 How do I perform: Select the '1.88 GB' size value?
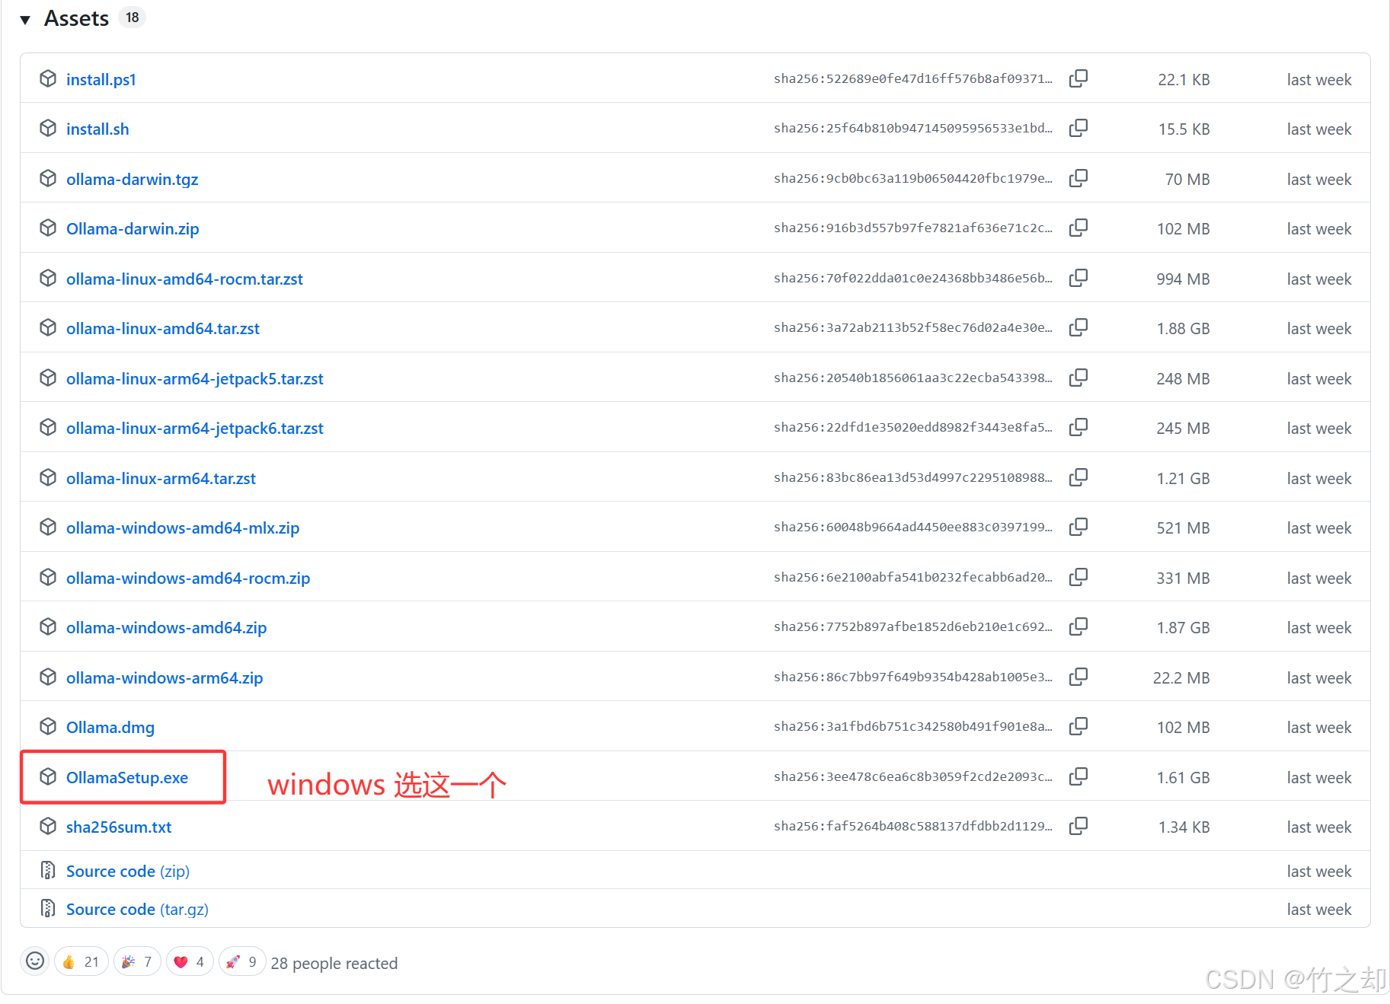click(x=1183, y=328)
